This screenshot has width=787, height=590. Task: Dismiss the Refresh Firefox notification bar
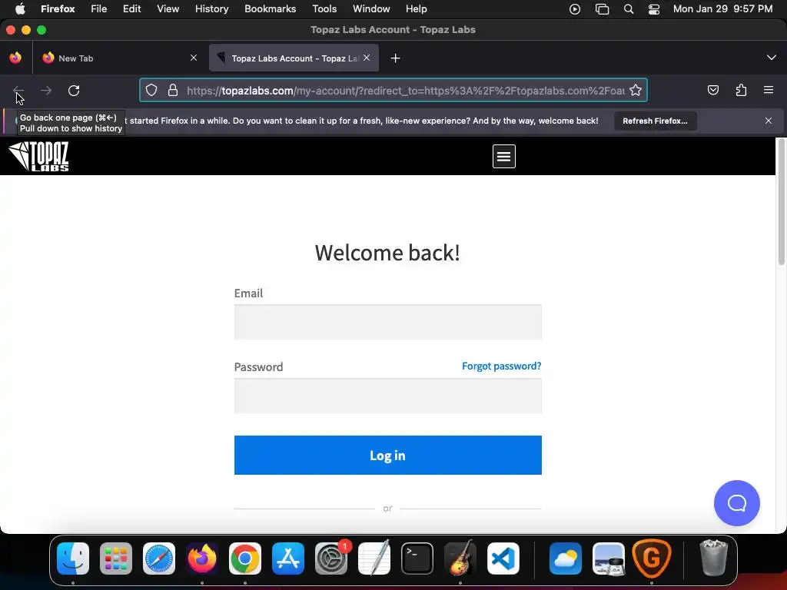click(x=769, y=121)
